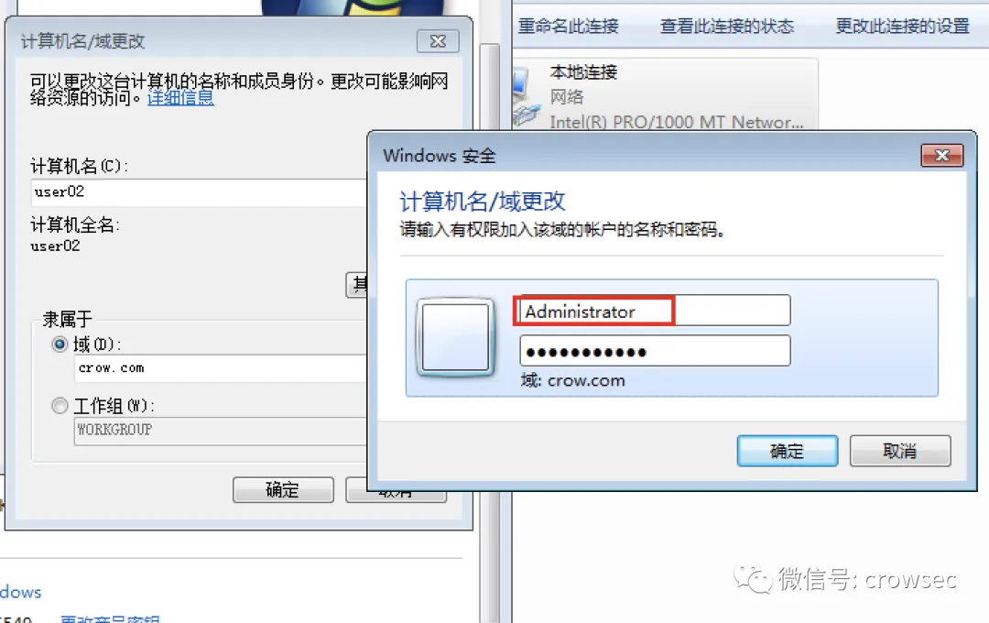Click the computer name field containing user02
Screen dimensions: 989x623
tap(199, 191)
